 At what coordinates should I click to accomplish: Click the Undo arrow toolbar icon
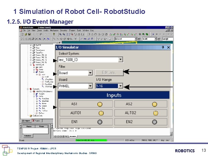(x=46, y=34)
